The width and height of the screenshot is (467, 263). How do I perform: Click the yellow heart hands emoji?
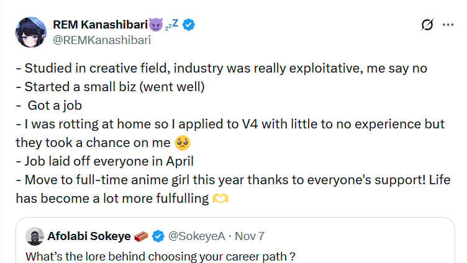click(220, 199)
